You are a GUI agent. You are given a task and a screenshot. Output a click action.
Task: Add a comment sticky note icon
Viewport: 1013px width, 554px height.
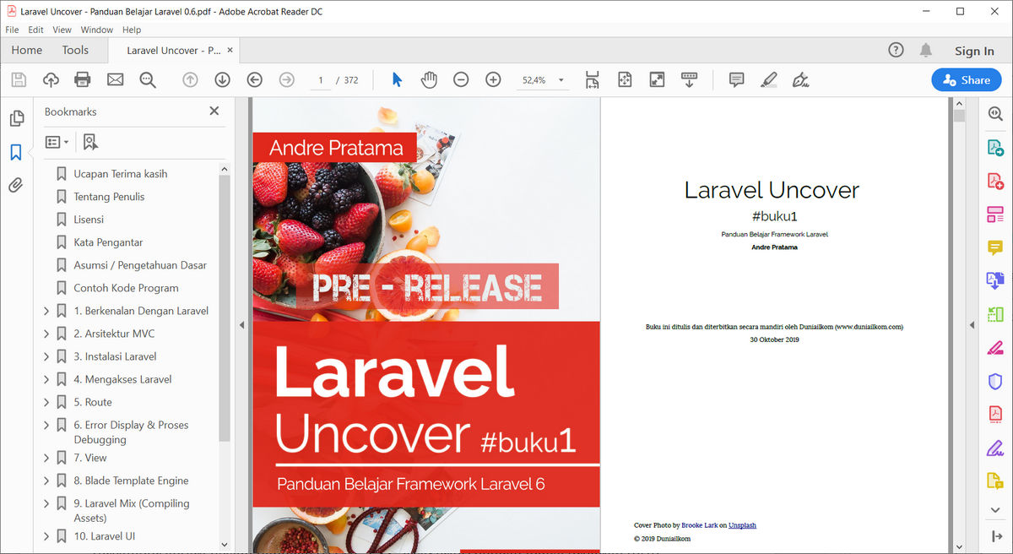[736, 80]
